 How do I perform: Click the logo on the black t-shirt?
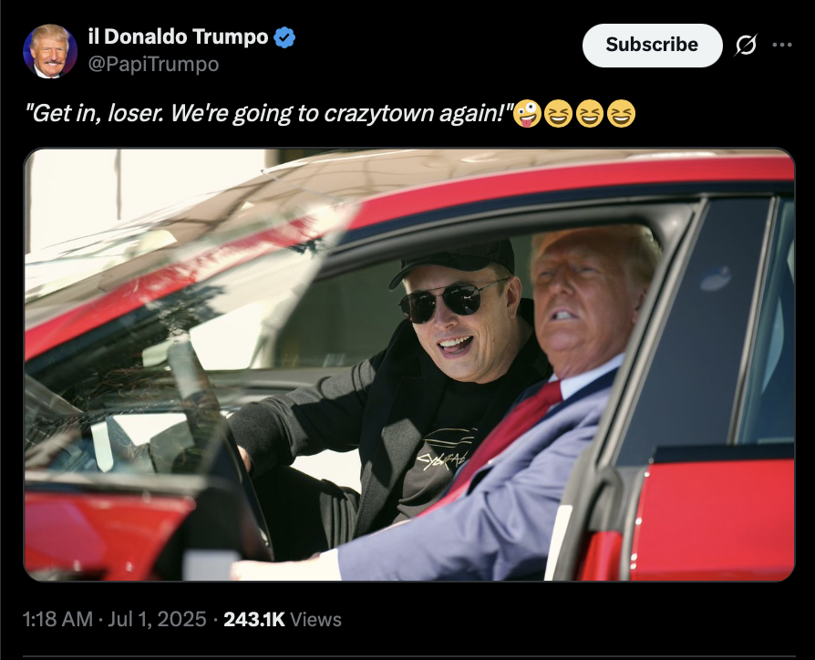(x=447, y=449)
